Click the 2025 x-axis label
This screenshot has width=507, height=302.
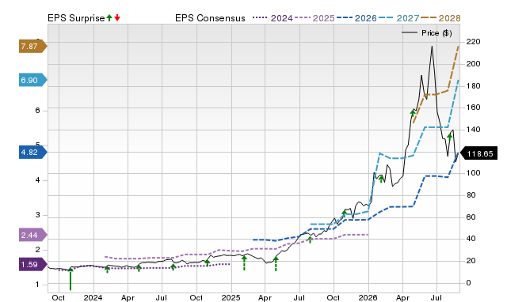click(x=231, y=297)
